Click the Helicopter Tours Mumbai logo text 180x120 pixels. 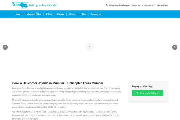(43, 5)
